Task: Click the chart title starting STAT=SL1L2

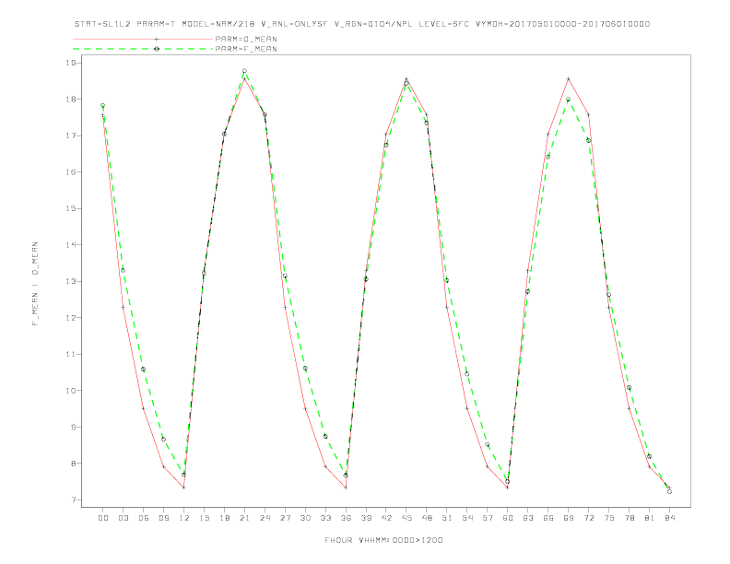Action: [362, 24]
